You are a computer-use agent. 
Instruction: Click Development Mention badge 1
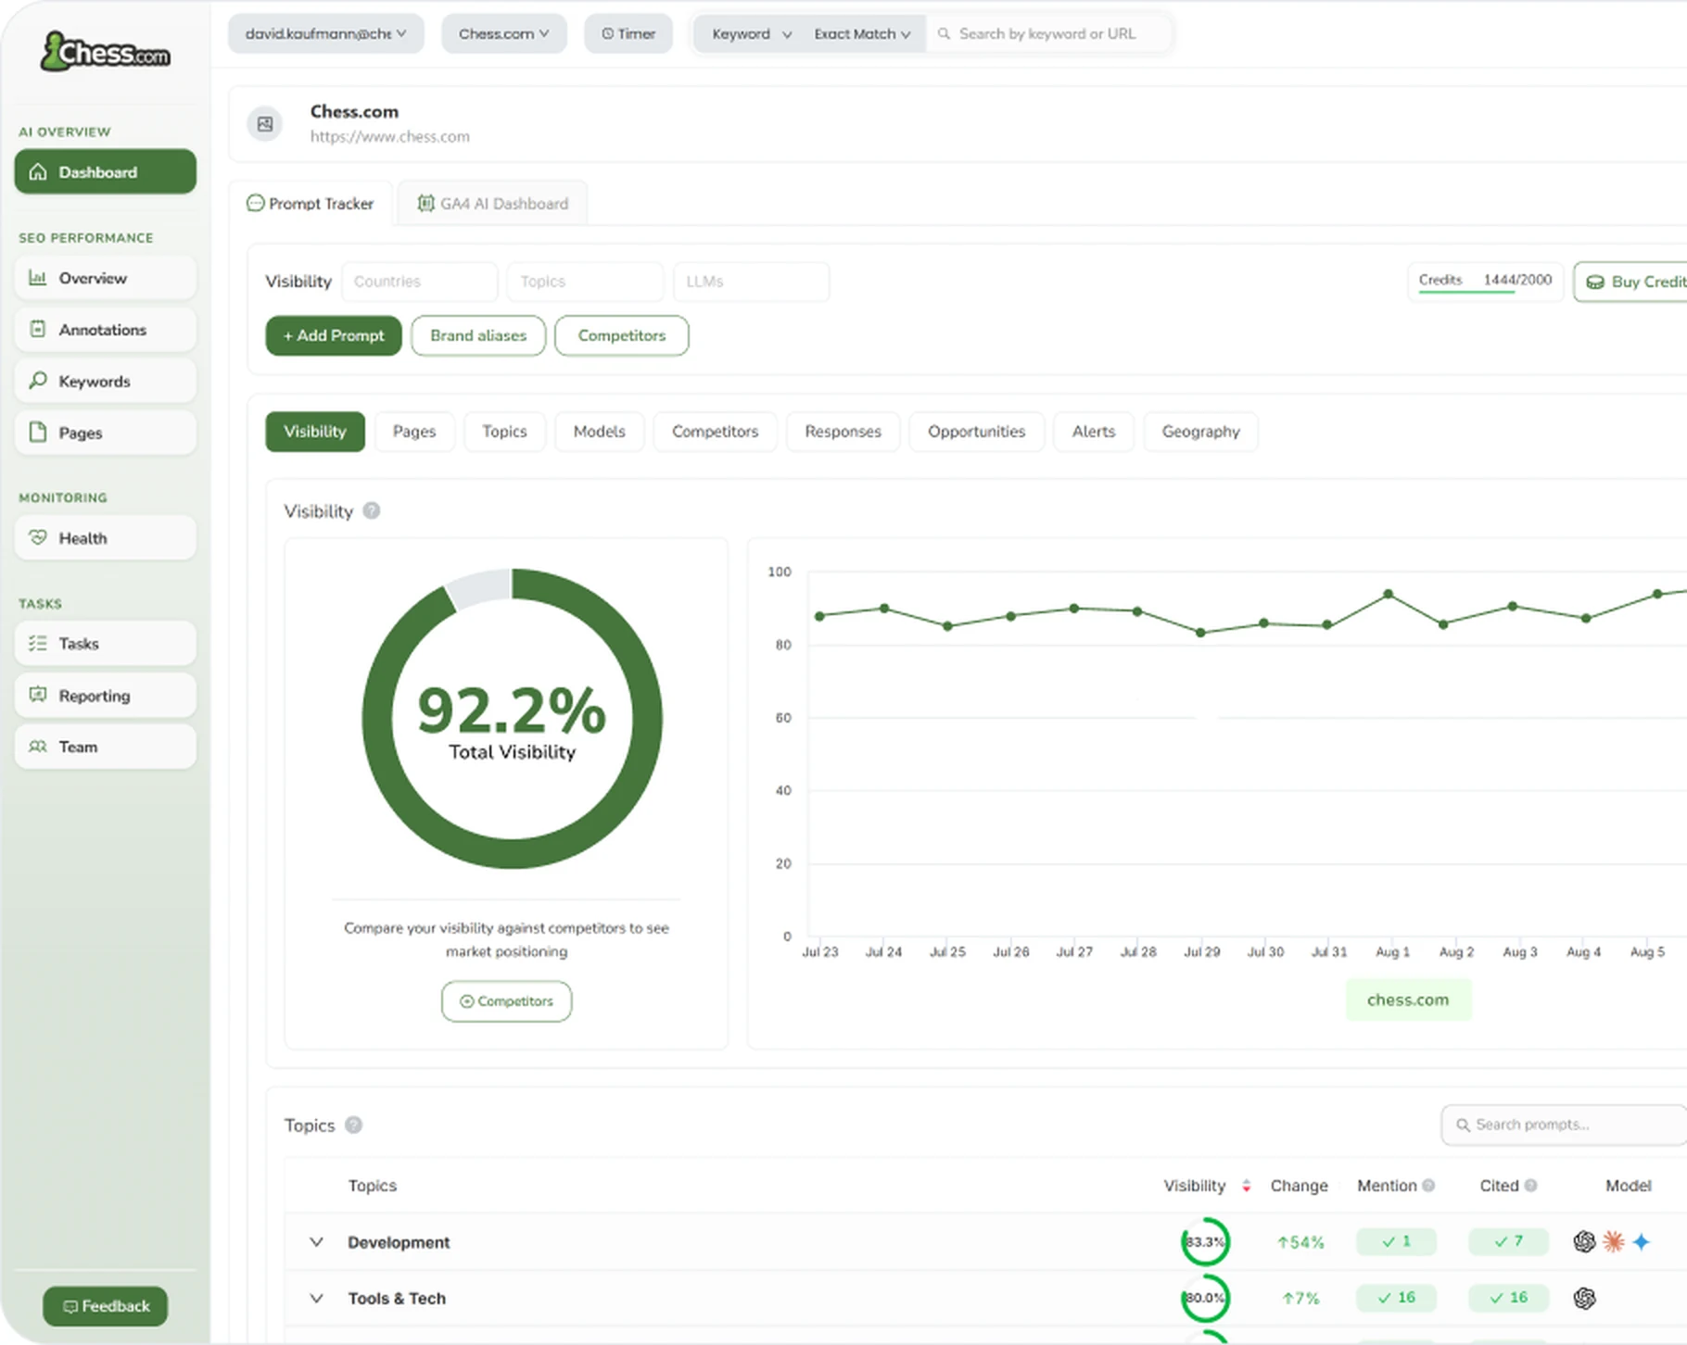1396,1242
